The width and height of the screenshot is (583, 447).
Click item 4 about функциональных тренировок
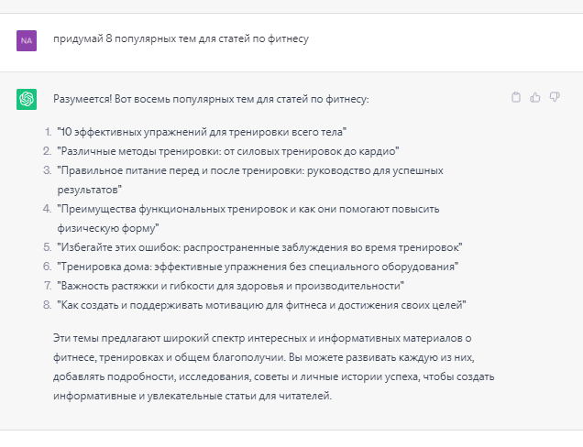click(248, 219)
